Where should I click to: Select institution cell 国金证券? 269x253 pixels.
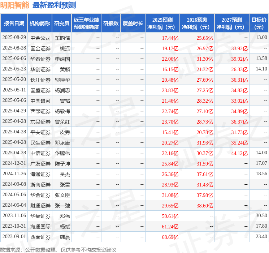coord(40,48)
